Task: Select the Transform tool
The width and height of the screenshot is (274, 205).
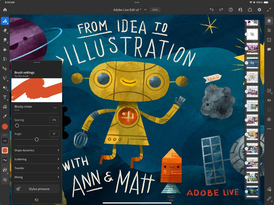Action: tap(5, 87)
